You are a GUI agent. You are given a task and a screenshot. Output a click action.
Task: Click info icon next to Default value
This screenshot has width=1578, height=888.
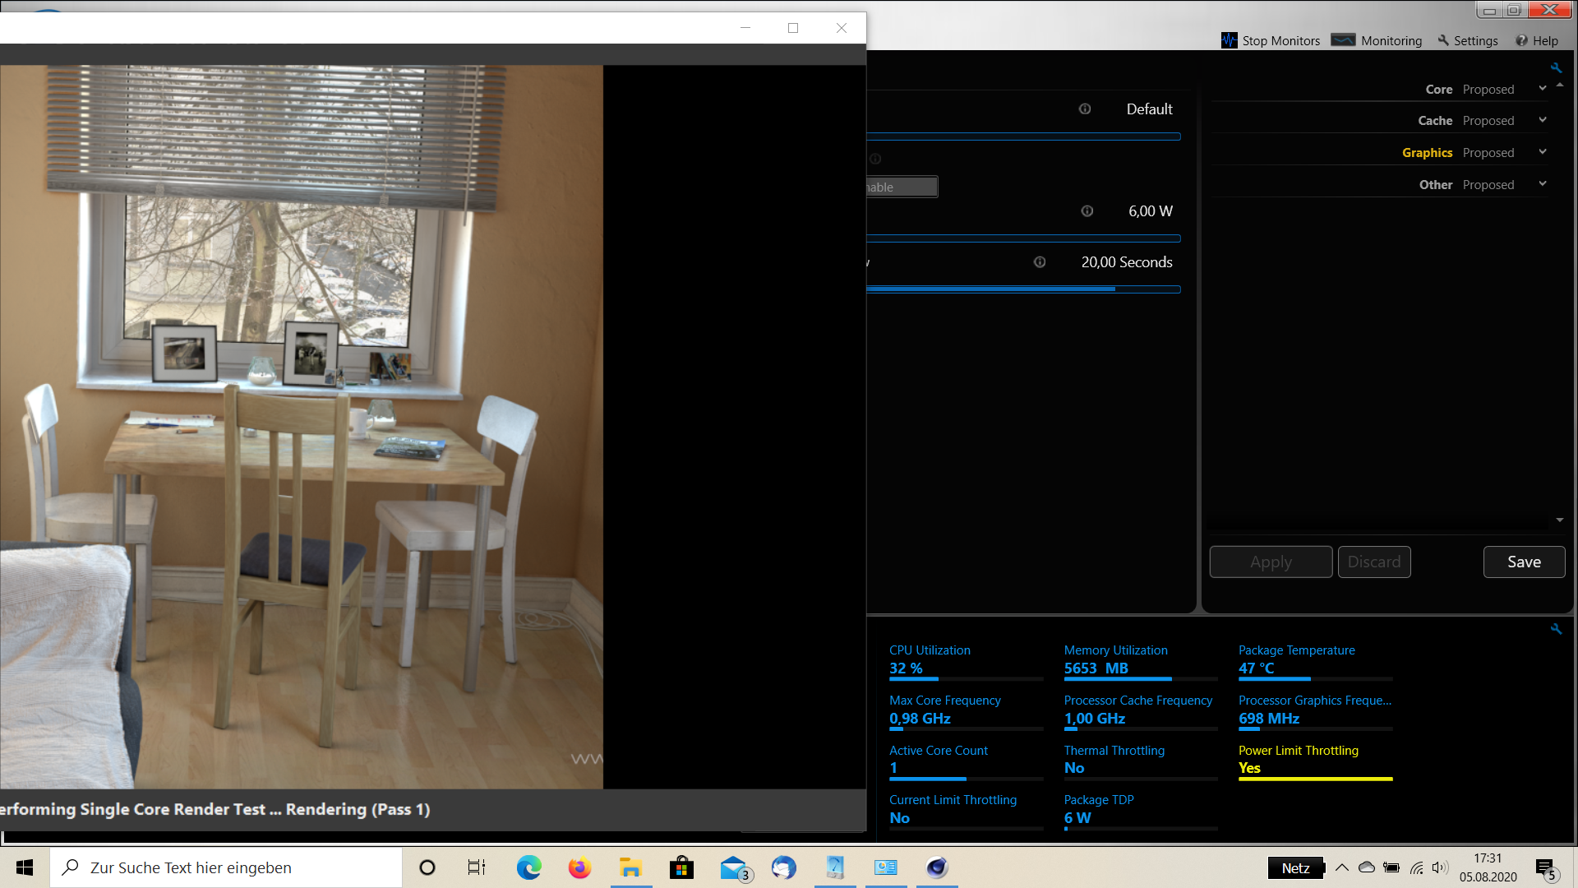[1085, 109]
